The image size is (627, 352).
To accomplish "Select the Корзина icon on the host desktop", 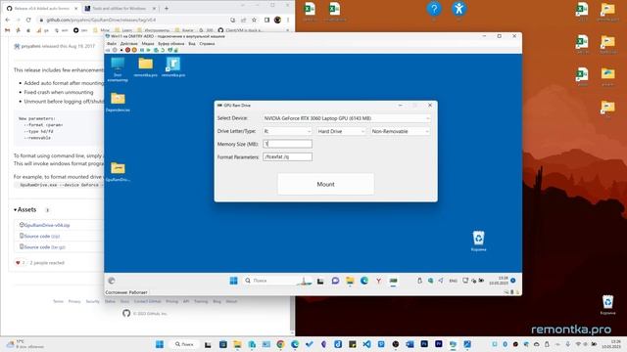I will coord(607,304).
